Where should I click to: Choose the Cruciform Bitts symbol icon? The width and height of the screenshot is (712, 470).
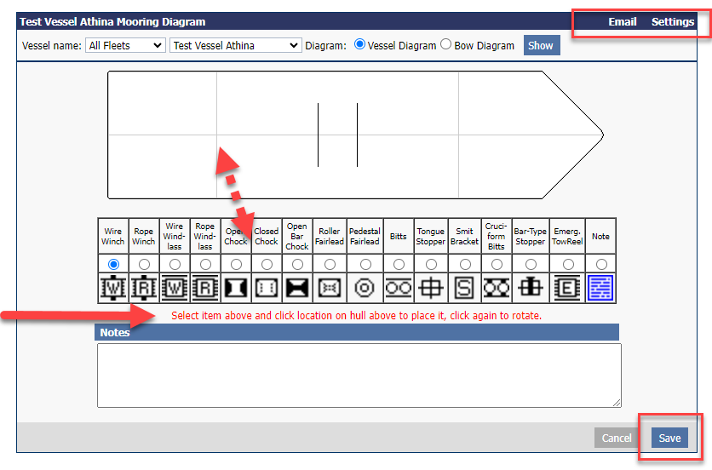[497, 288]
